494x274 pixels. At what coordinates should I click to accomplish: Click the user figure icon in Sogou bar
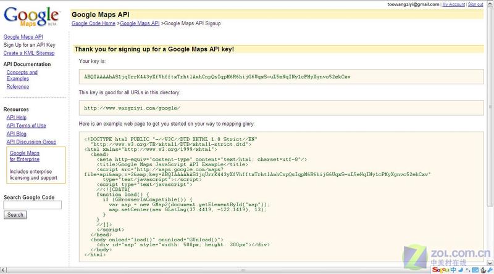484,270
